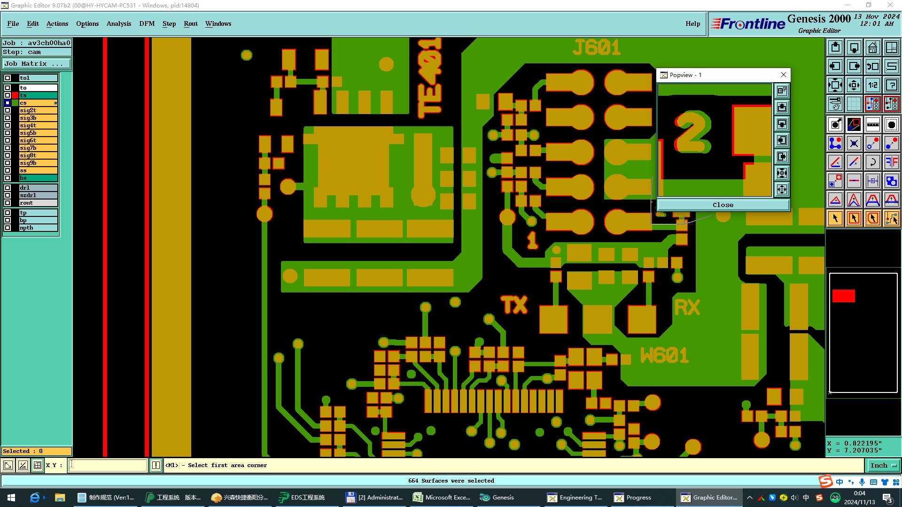Open the DFM menu
This screenshot has height=507, width=902.
(147, 23)
